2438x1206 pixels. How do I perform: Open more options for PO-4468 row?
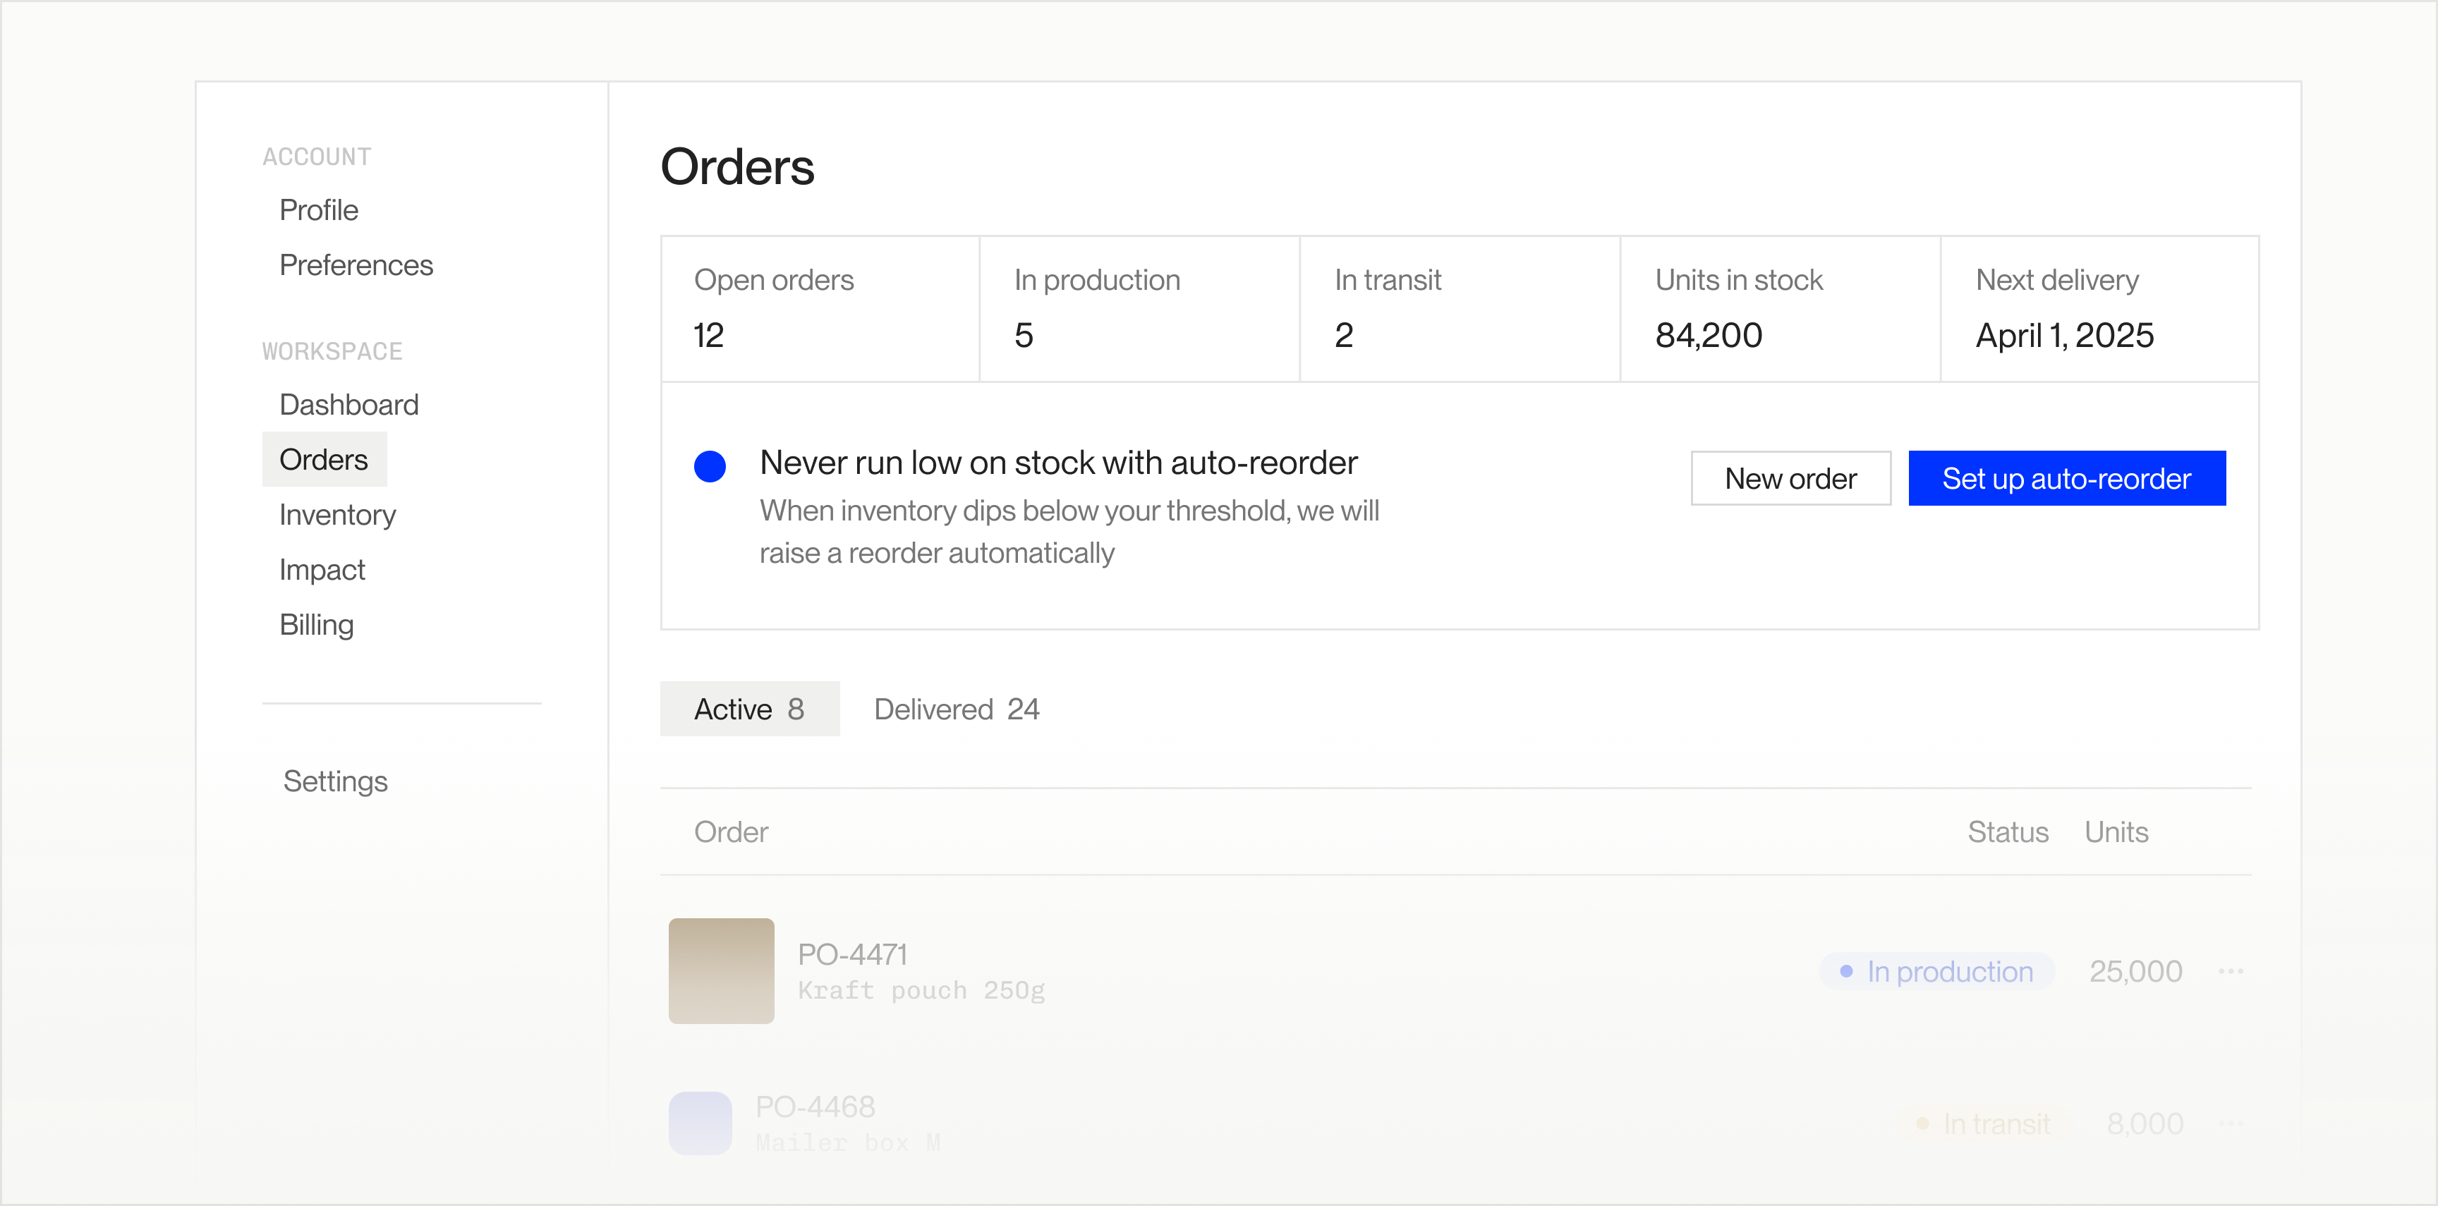click(x=2231, y=1123)
